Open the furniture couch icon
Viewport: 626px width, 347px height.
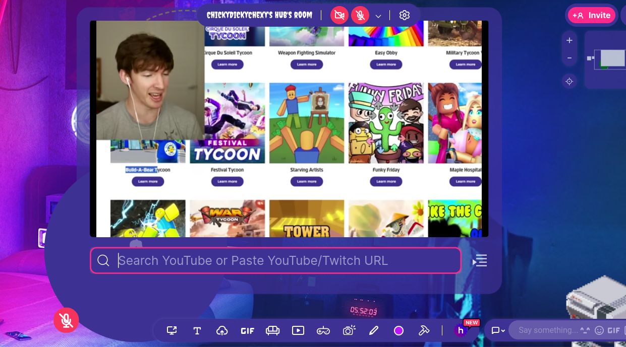272,331
